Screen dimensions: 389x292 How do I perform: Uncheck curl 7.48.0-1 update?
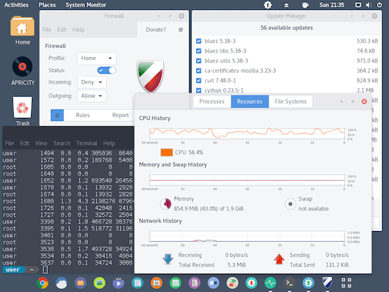point(199,81)
